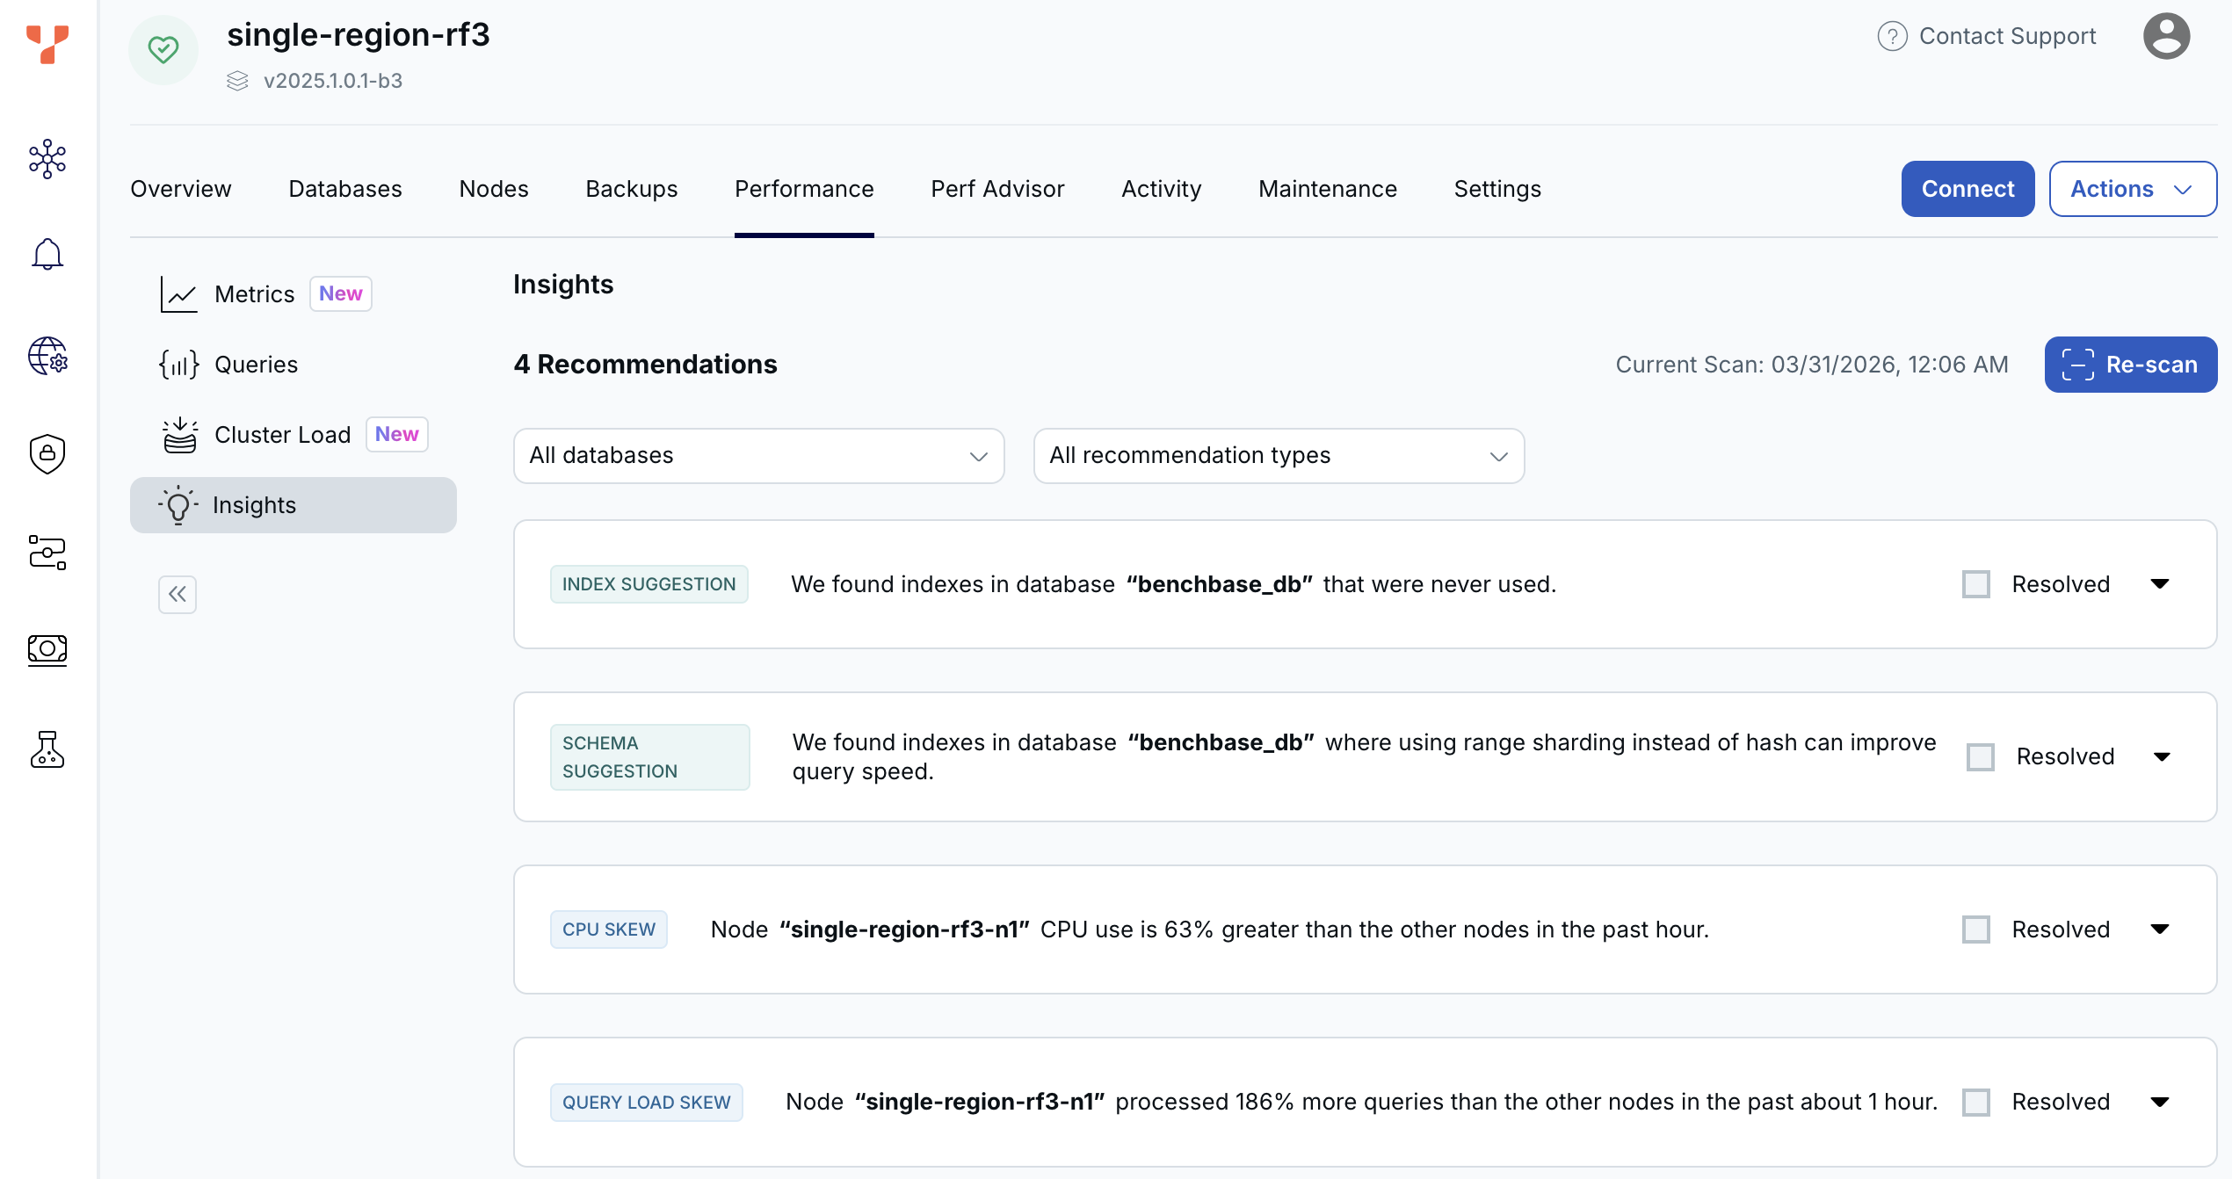Open the Actions dropdown menu
This screenshot has width=2232, height=1179.
click(2132, 189)
